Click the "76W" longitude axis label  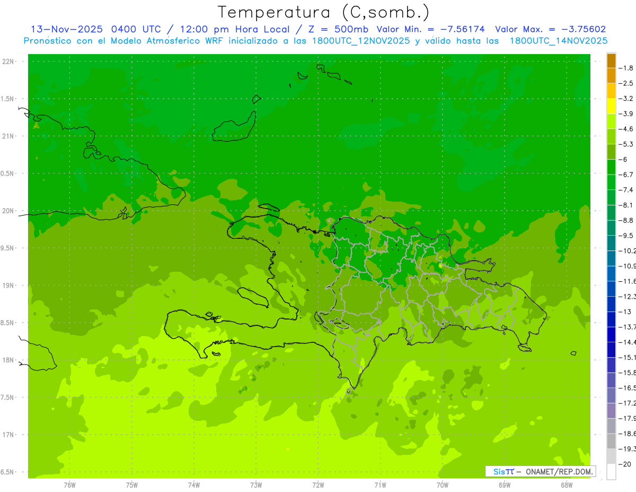(x=69, y=485)
